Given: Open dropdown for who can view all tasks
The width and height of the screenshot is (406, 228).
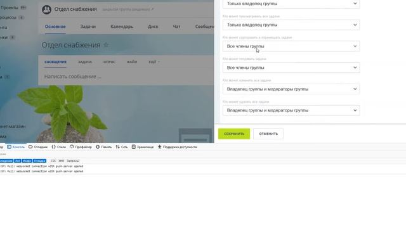Looking at the screenshot, I should [x=291, y=25].
